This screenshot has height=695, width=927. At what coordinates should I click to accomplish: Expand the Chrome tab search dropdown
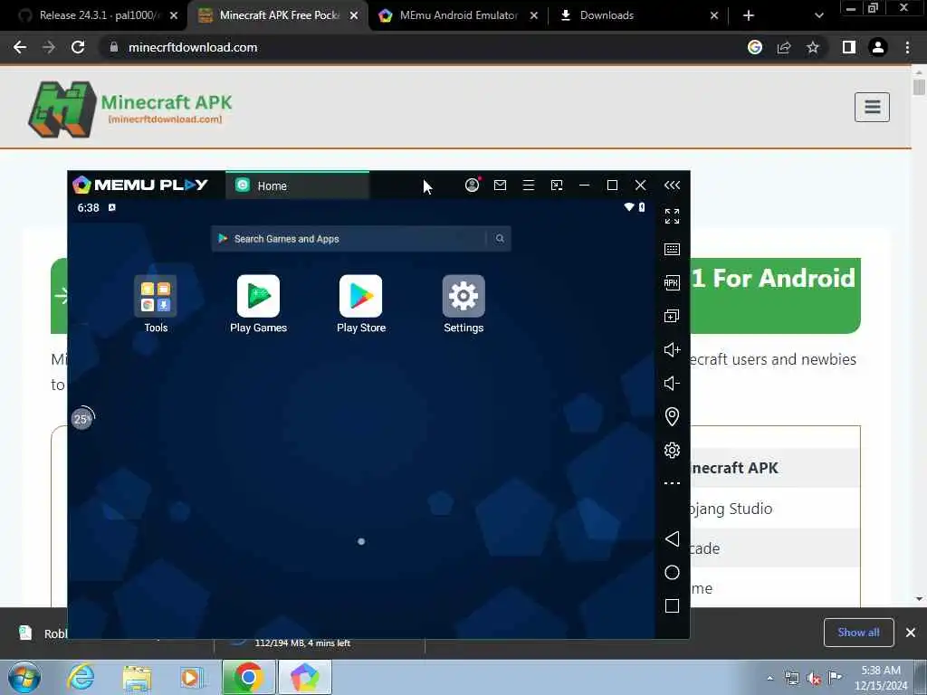point(818,15)
